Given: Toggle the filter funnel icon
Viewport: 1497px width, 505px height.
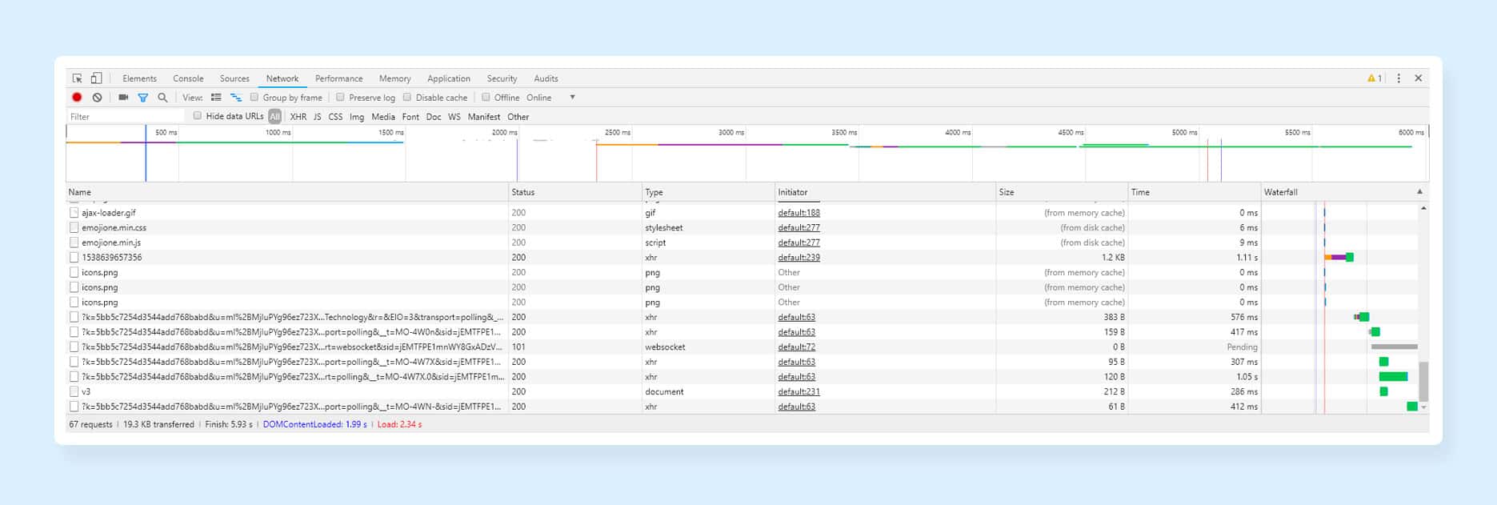Looking at the screenshot, I should coord(142,98).
